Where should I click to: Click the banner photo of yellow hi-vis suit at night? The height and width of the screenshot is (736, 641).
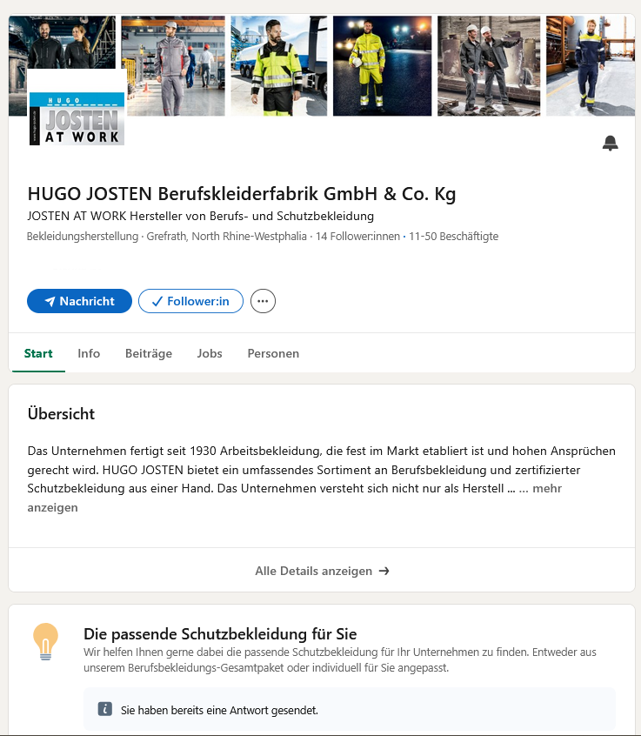[382, 66]
